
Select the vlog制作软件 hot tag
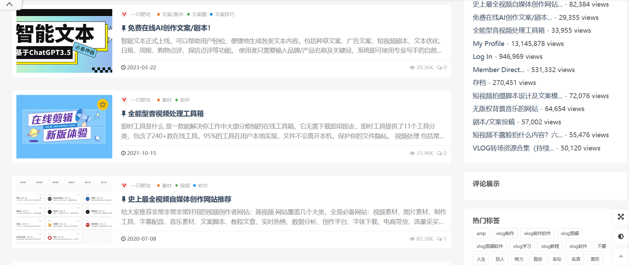tap(537, 233)
